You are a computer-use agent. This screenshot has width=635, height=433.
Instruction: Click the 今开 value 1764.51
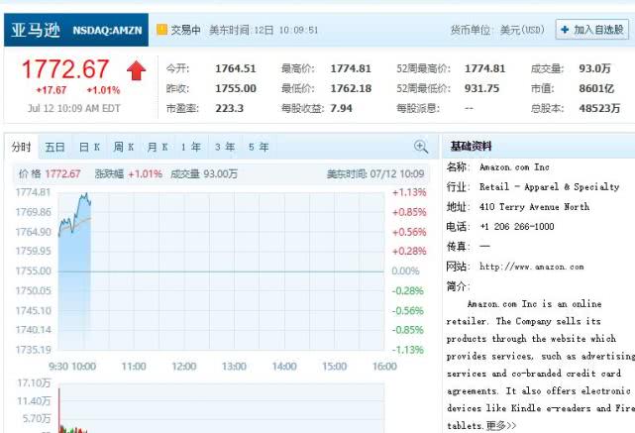[236, 68]
